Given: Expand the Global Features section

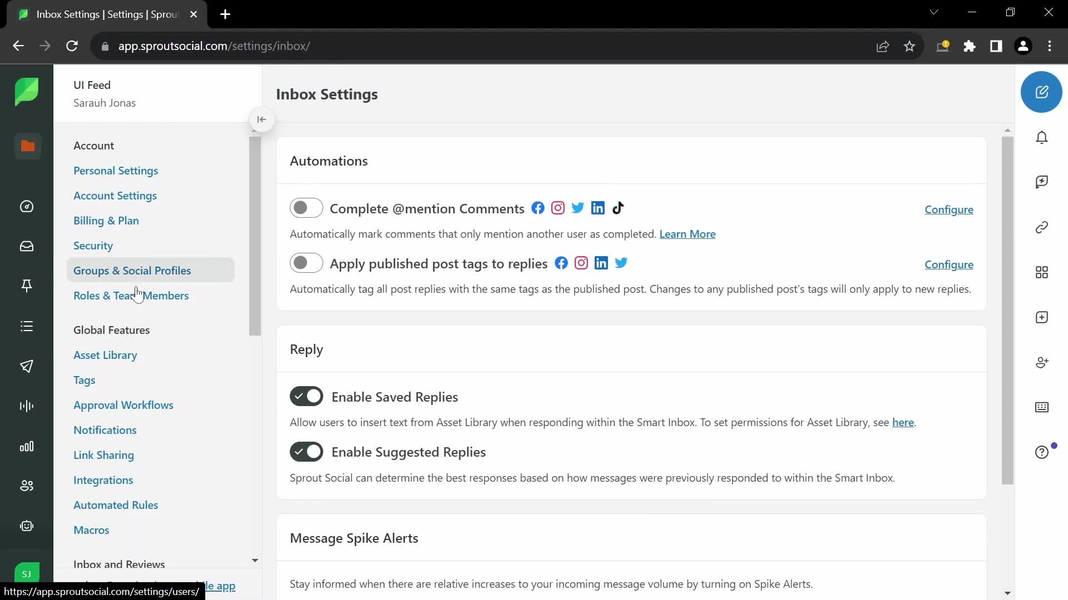Looking at the screenshot, I should (x=111, y=329).
